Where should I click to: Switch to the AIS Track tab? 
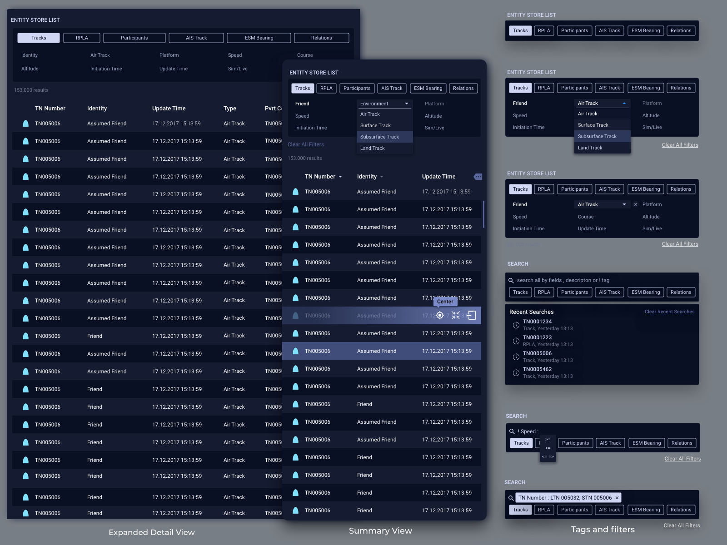(x=392, y=88)
